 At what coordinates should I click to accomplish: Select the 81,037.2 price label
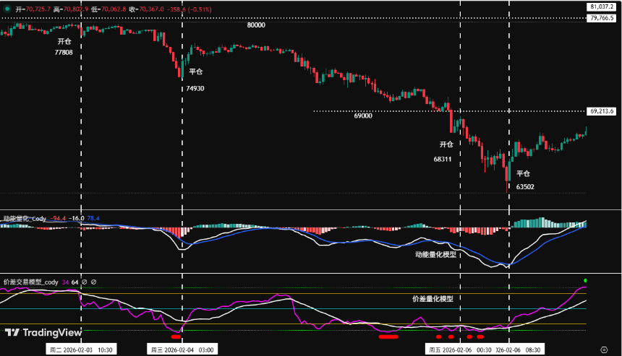(601, 6)
